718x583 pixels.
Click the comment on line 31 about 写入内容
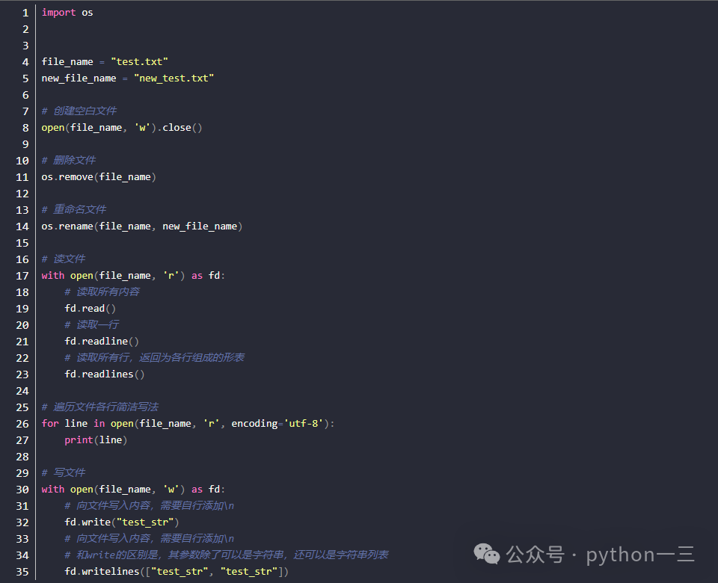pos(150,506)
